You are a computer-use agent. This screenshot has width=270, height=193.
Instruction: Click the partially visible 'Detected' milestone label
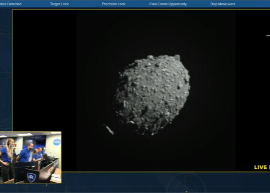10,4
